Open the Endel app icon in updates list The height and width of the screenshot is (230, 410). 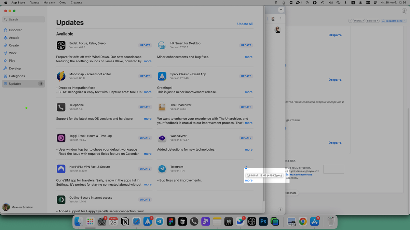point(61,45)
